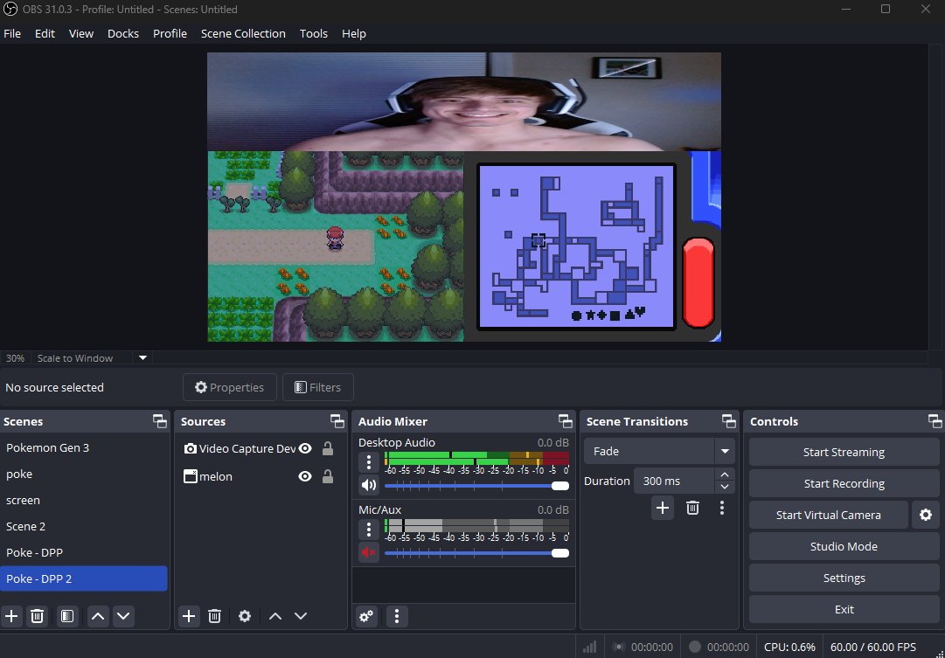
Task: Open the Scene Collection menu
Action: [243, 34]
